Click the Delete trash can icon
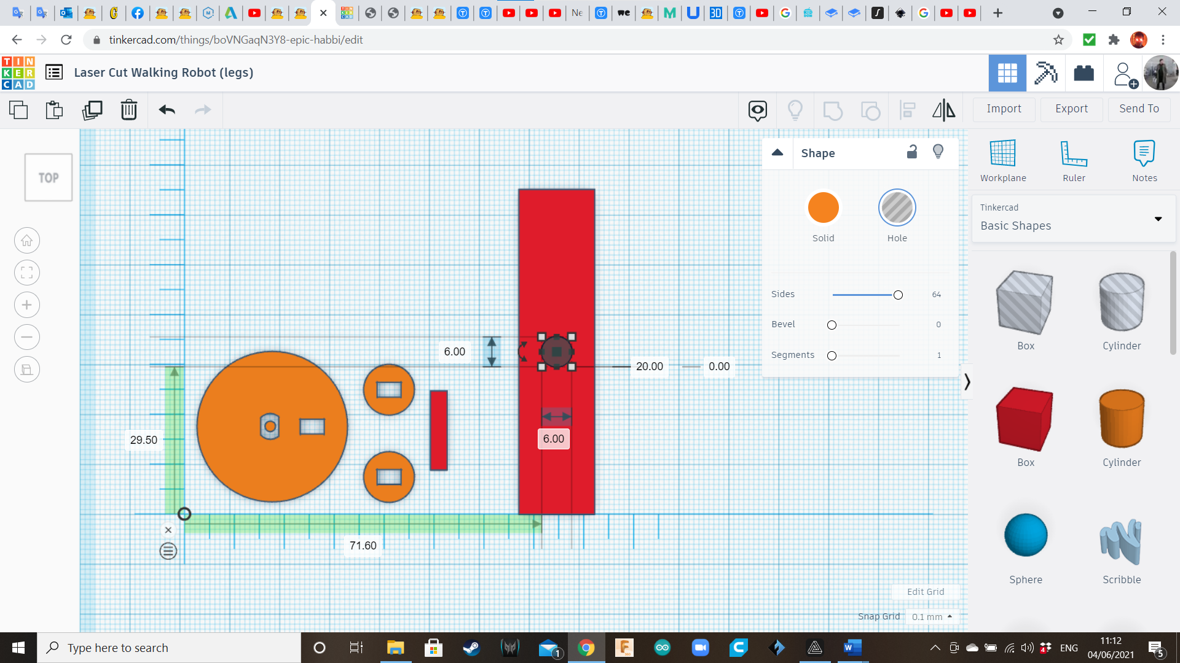 point(129,110)
